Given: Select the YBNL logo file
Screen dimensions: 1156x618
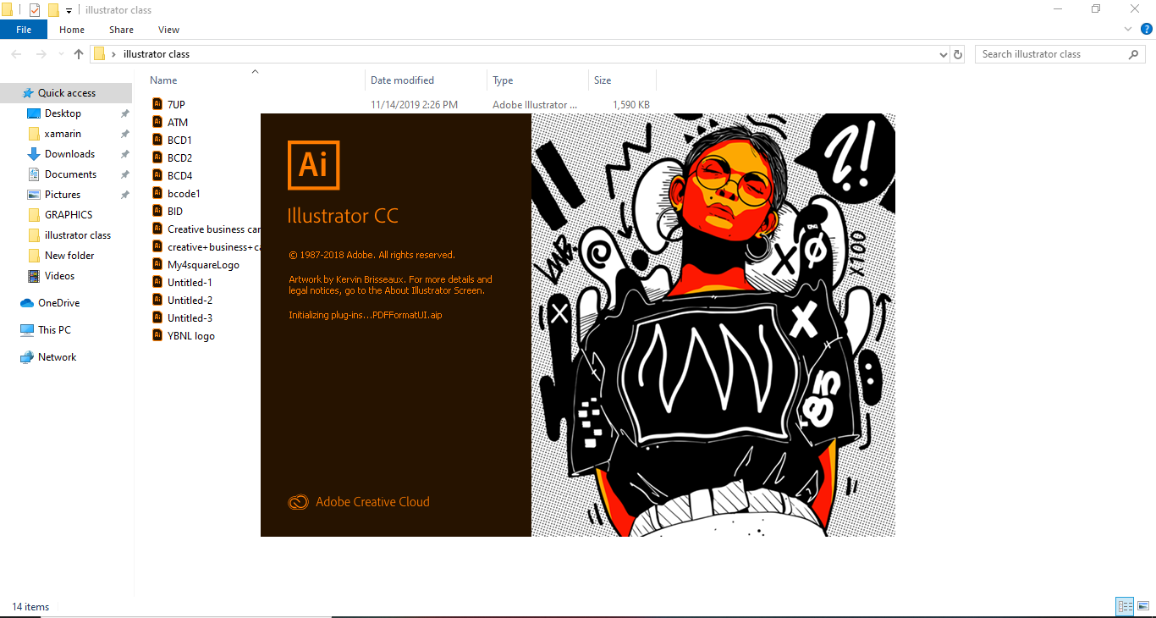Looking at the screenshot, I should tap(191, 336).
